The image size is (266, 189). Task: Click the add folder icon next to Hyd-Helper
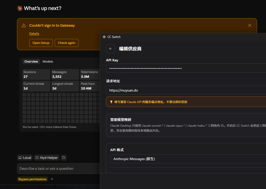64,158
